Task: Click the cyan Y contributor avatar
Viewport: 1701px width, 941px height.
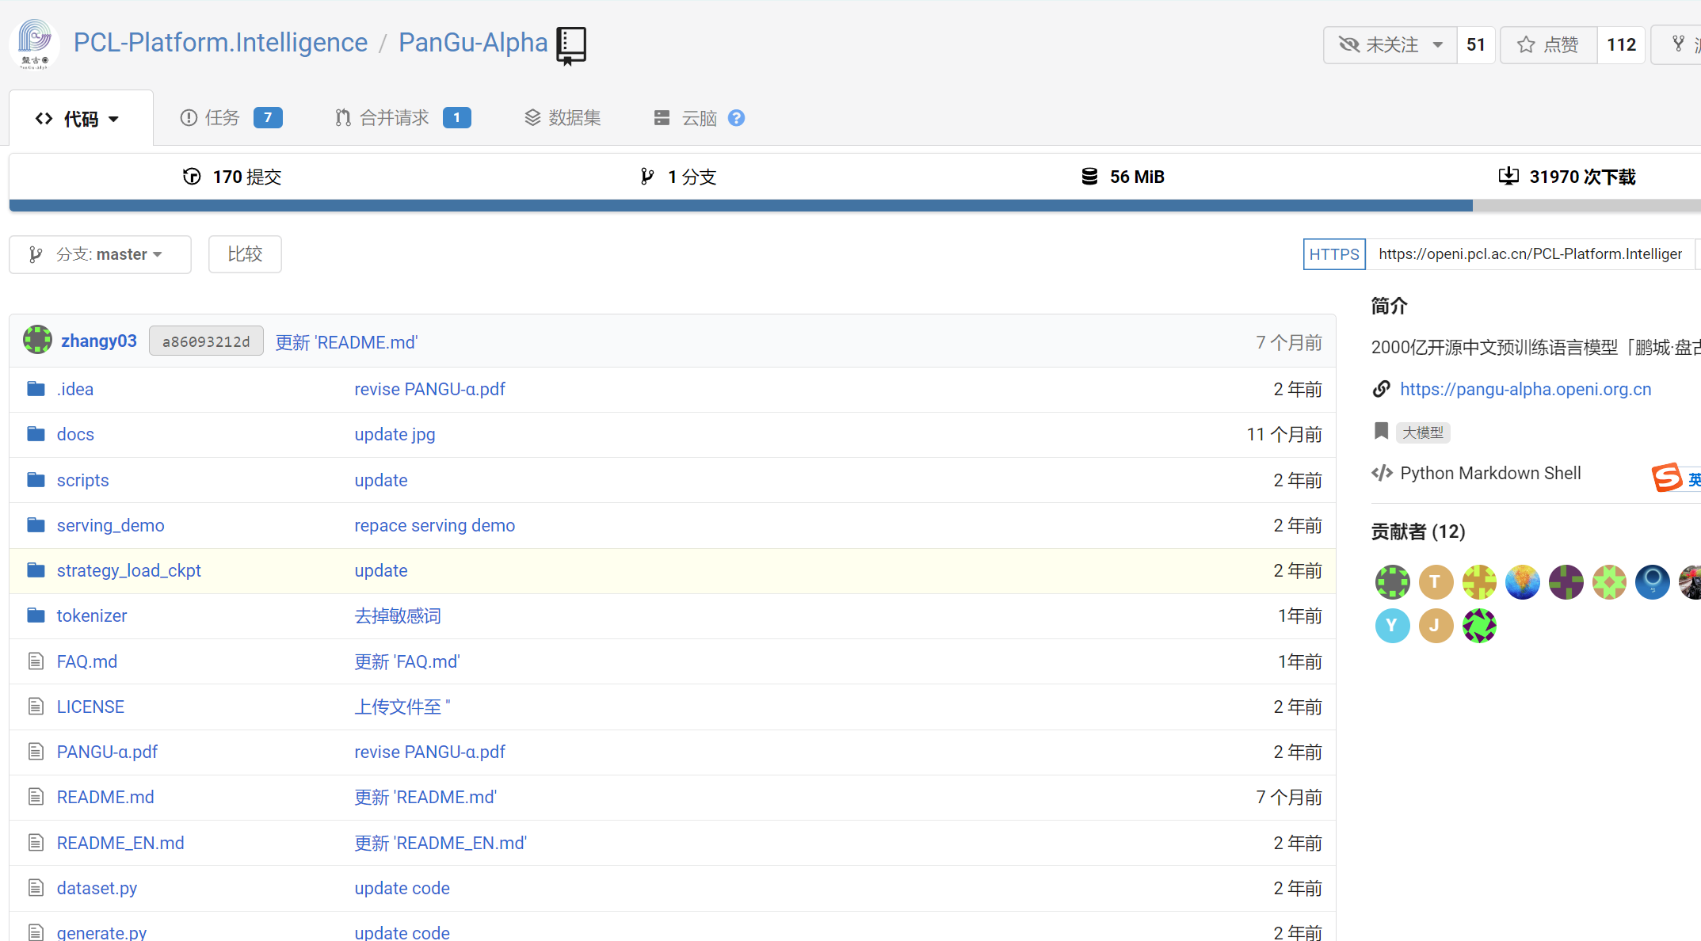Action: (1392, 626)
